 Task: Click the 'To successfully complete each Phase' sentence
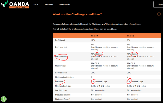tap(97, 24)
